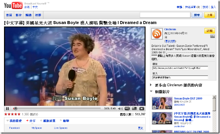Collapse the related videos section
Viewport: 220px width, 134px height.
point(151,92)
